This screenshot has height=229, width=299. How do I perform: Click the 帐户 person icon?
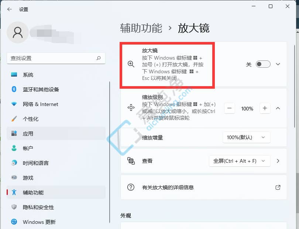point(14,148)
